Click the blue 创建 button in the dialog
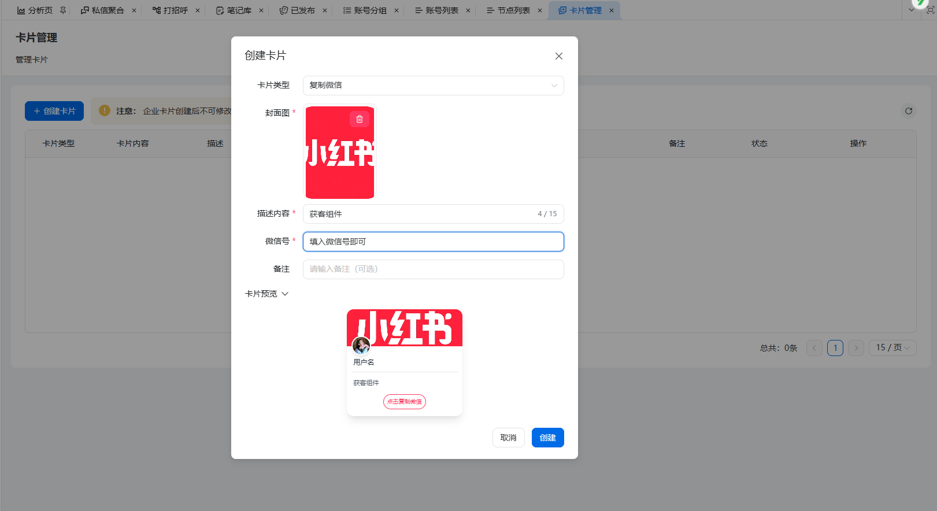937x511 pixels. click(547, 438)
